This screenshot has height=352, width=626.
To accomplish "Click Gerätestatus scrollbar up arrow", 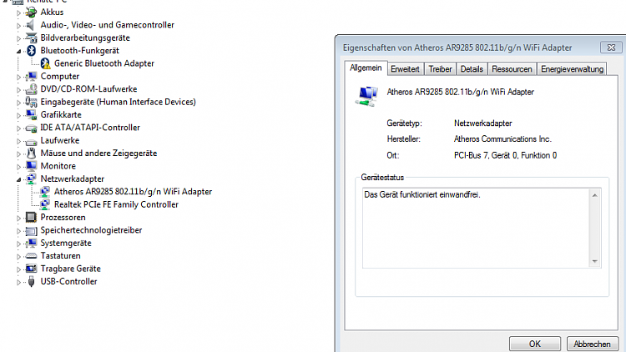I will pyautogui.click(x=595, y=195).
